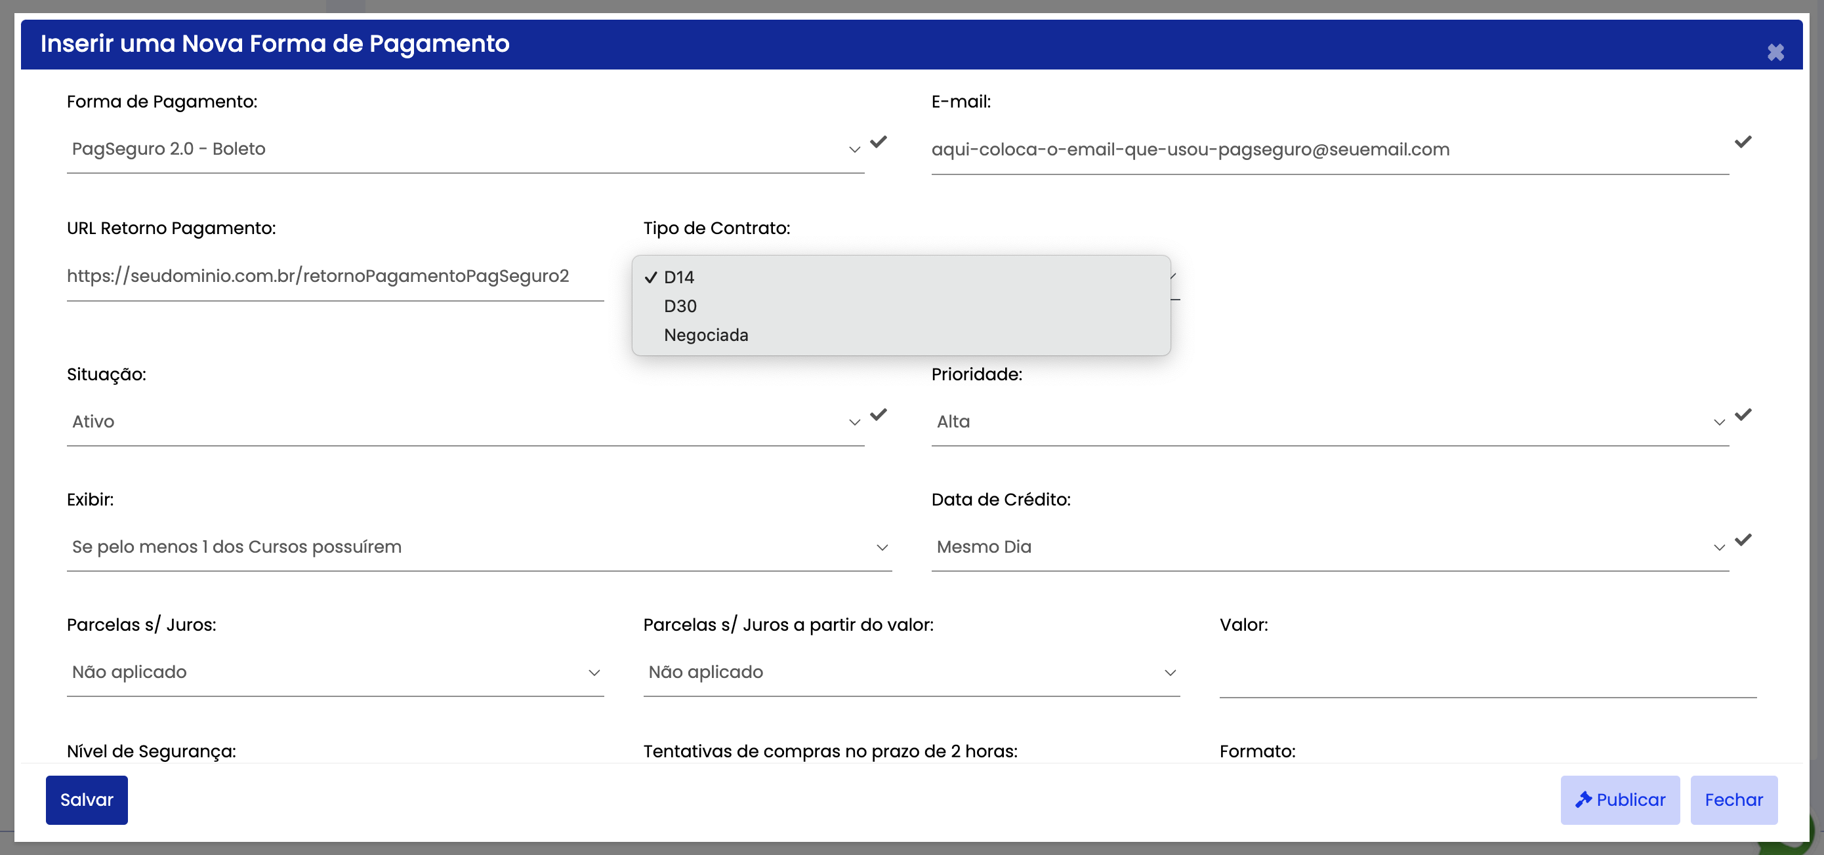The image size is (1824, 855).
Task: Click the Formato label
Action: click(x=1257, y=751)
